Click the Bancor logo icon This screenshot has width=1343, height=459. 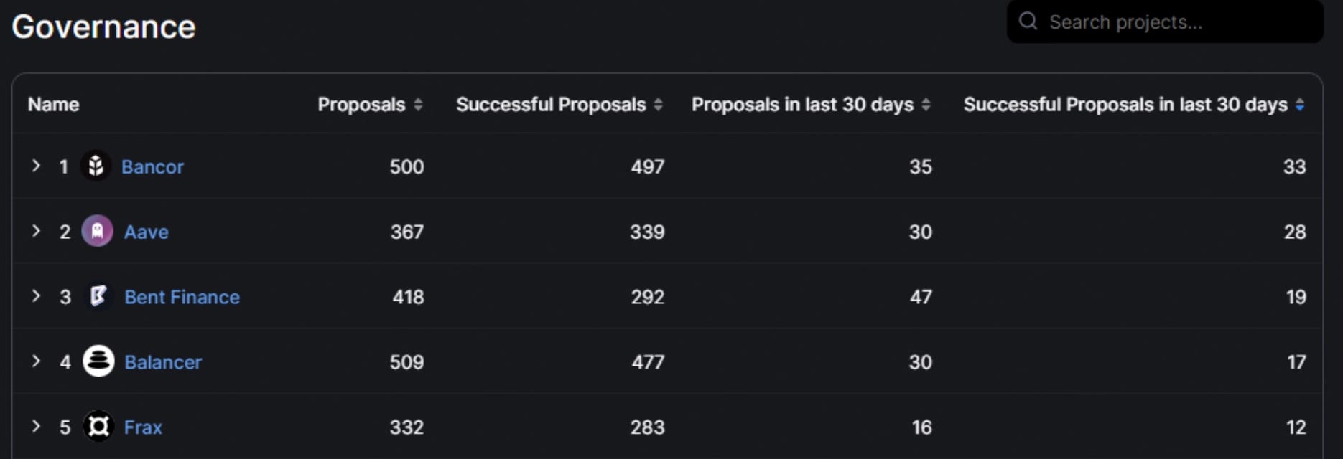pos(96,166)
